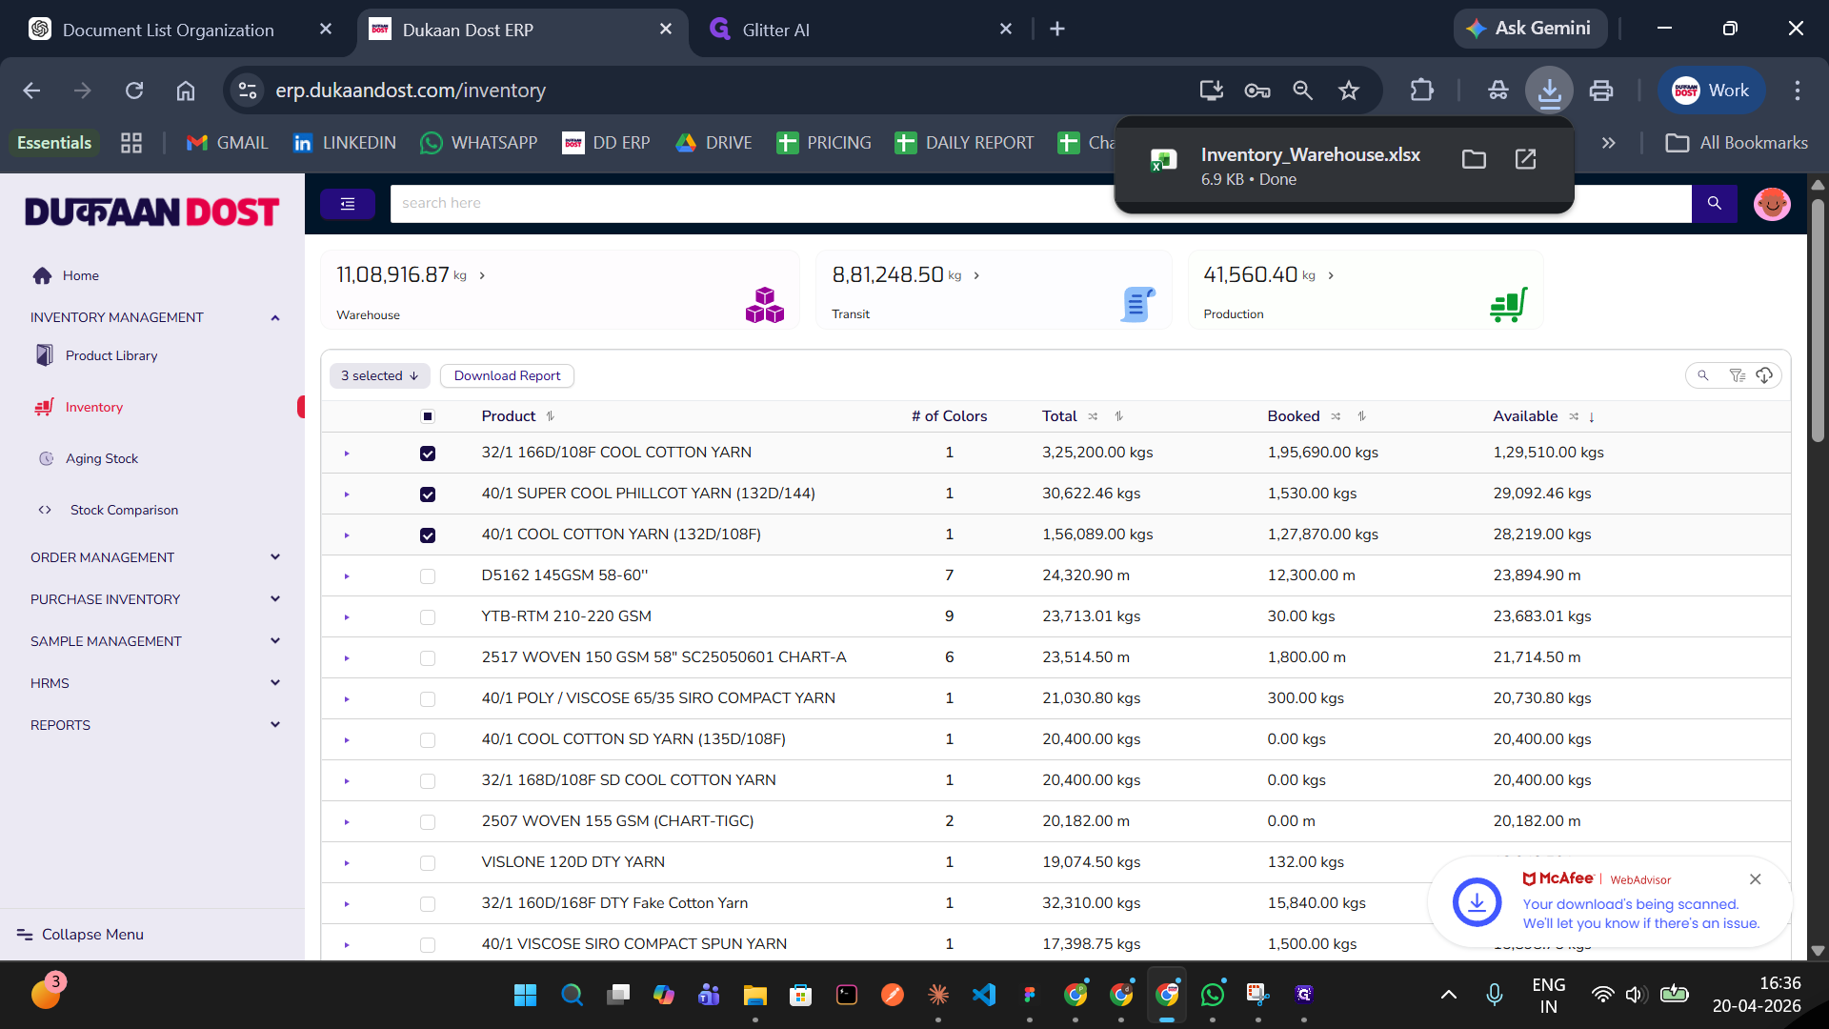Uncheck 32/1 166D/108F COOL COTTON YARN row
Viewport: 1829px width, 1029px height.
click(x=428, y=454)
